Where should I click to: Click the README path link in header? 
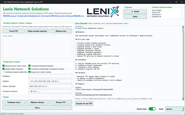(x=43, y=16)
